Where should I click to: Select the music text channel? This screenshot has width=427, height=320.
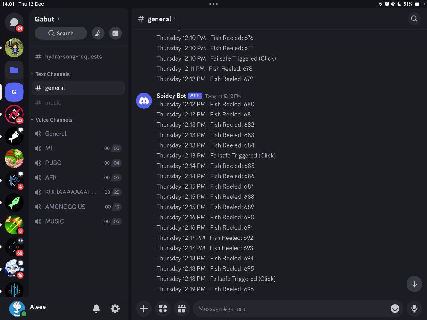pyautogui.click(x=78, y=102)
